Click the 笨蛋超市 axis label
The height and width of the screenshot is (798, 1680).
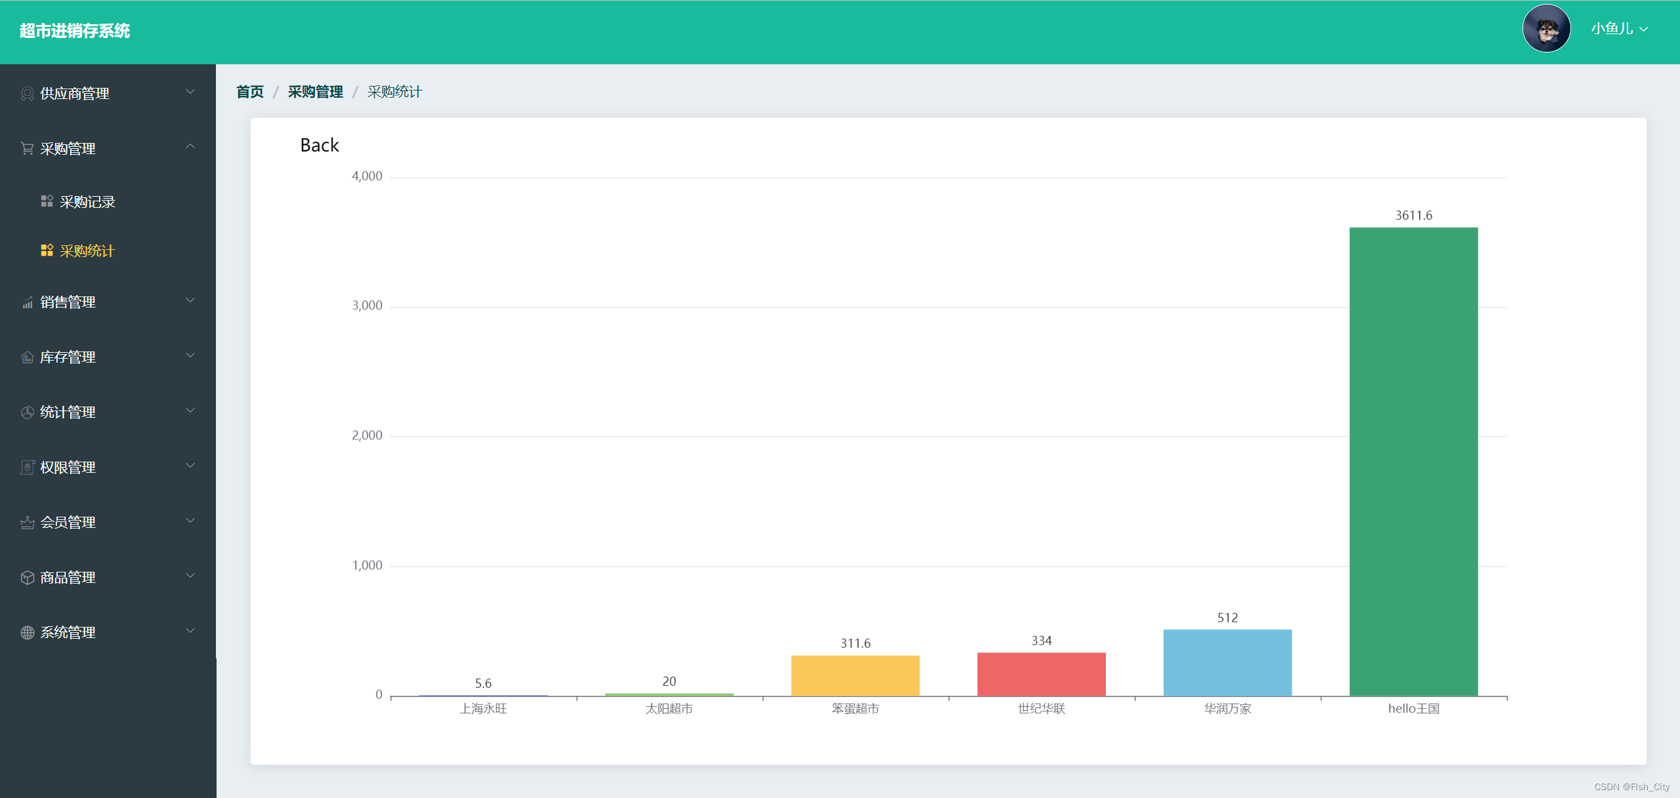pos(855,709)
